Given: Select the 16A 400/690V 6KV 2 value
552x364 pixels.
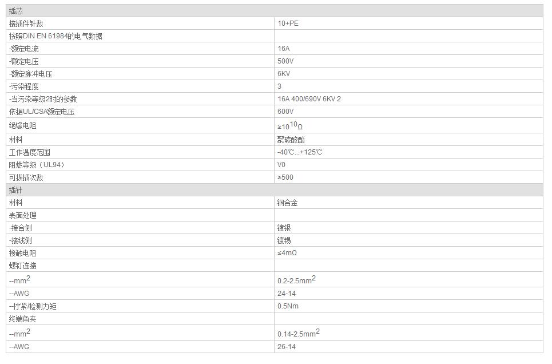Looking at the screenshot, I should tap(309, 98).
